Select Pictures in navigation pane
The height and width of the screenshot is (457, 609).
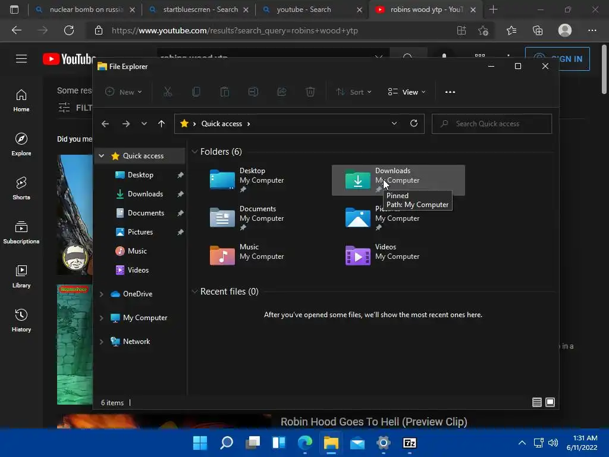click(140, 232)
